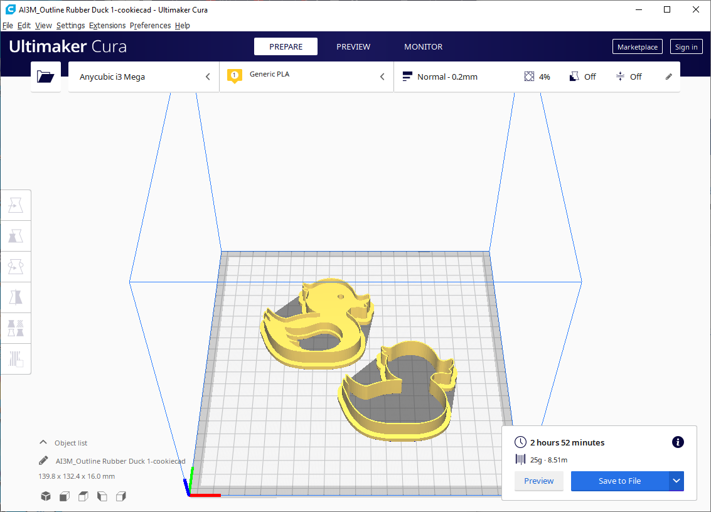Viewport: 711px width, 512px height.
Task: Switch to the PREVIEW stage tab
Action: click(353, 47)
